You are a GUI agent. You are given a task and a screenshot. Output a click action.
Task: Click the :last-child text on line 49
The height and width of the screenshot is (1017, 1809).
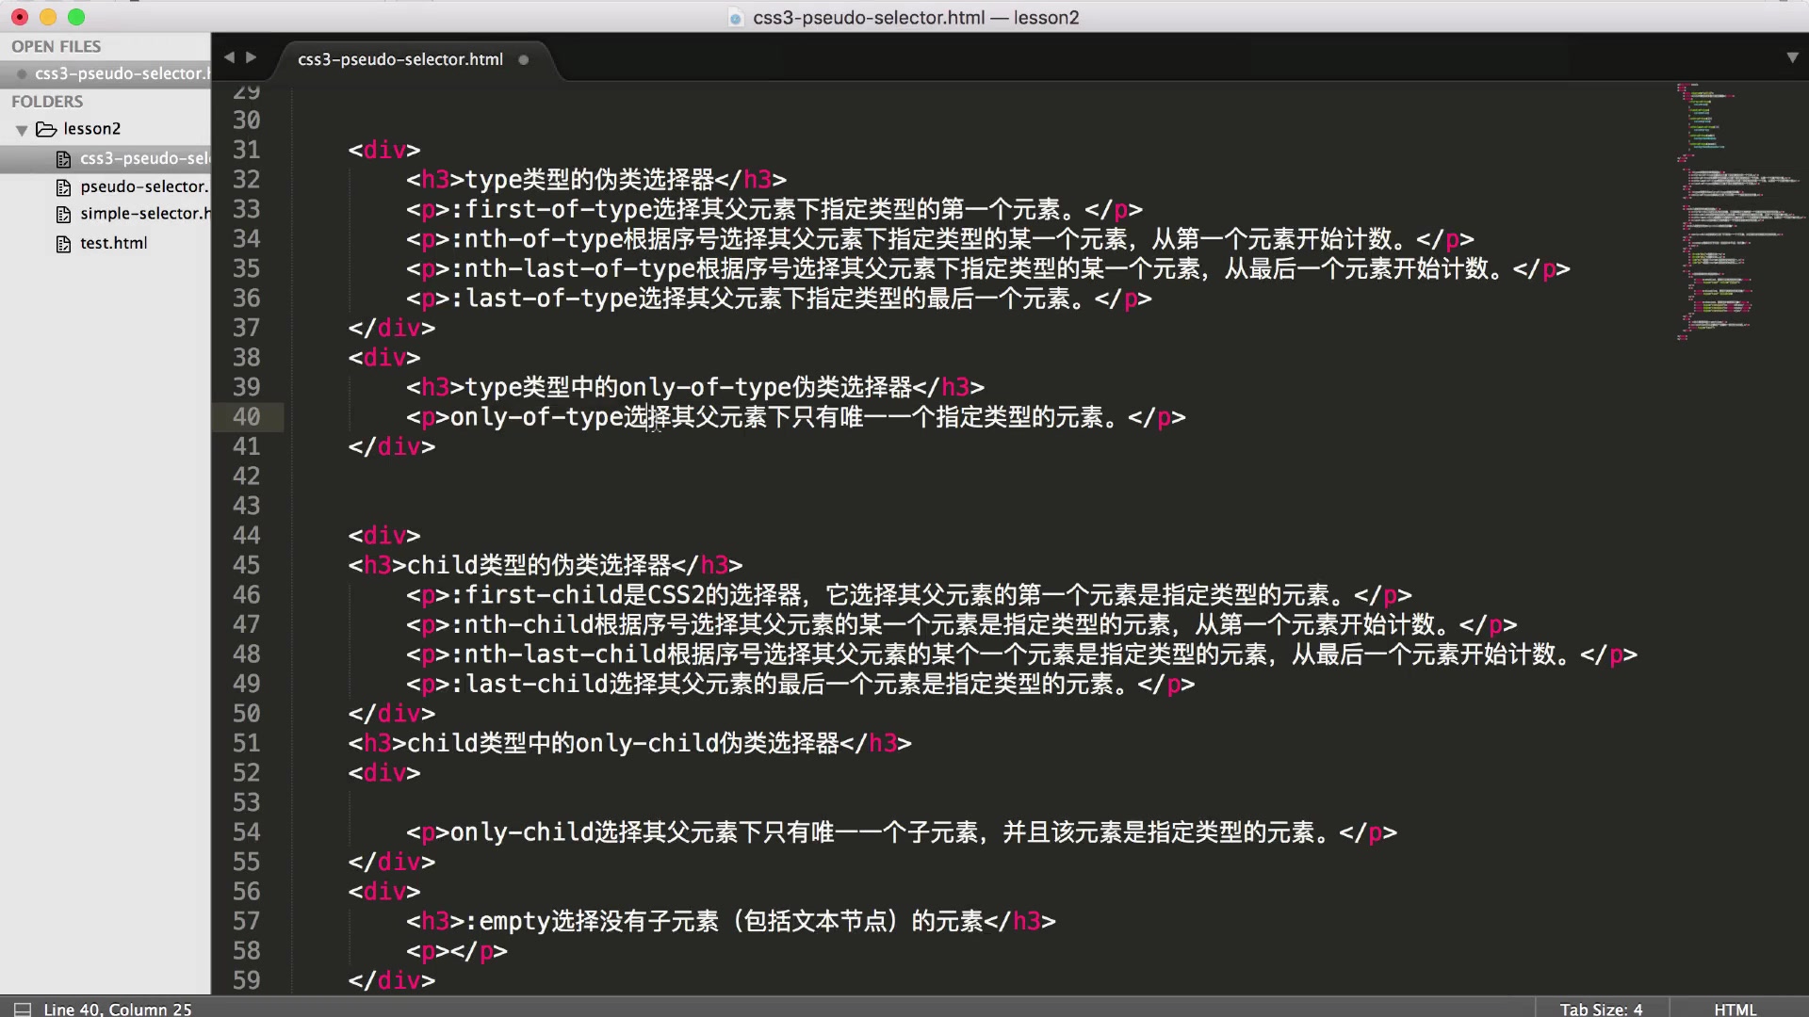[530, 684]
